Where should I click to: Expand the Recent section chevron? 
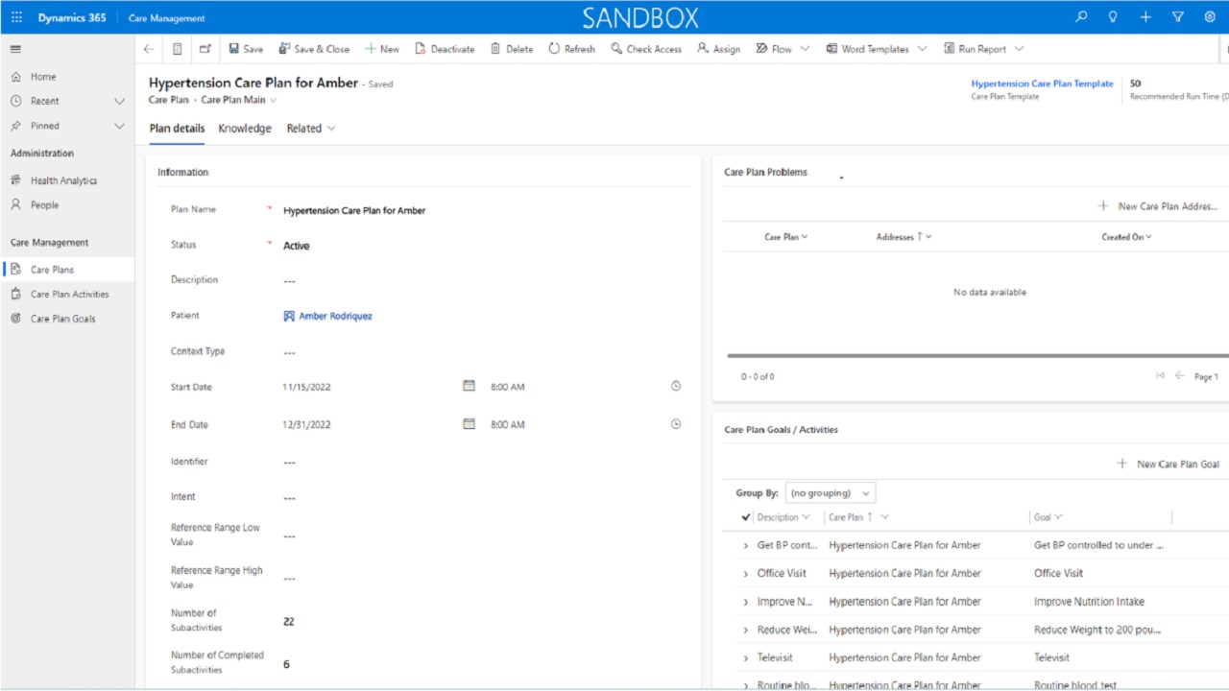(x=119, y=101)
